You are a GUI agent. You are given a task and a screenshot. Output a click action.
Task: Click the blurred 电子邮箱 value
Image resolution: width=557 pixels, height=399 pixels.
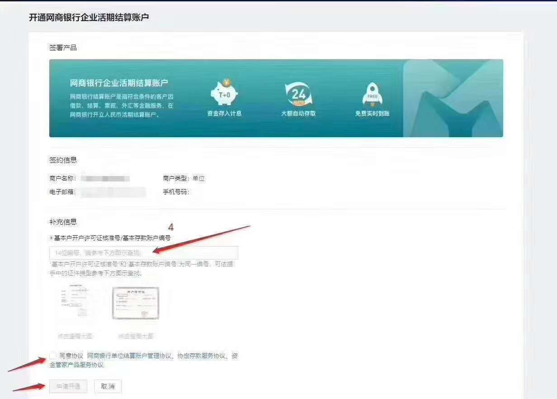pos(111,192)
